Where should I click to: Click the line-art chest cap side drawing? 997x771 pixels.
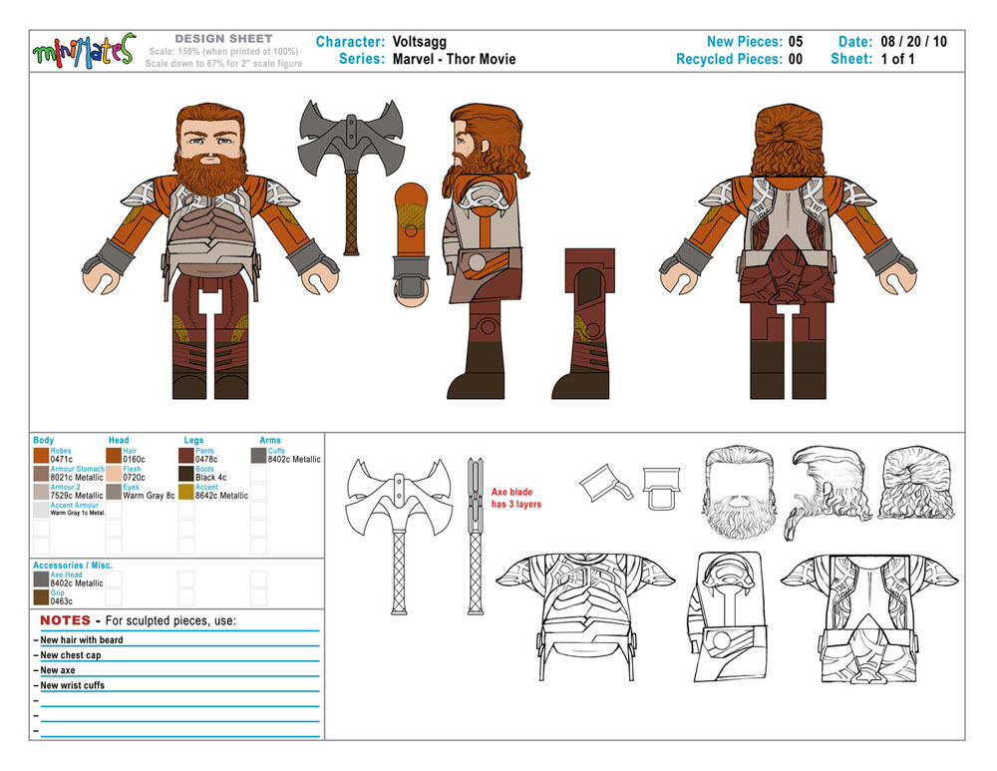point(726,617)
